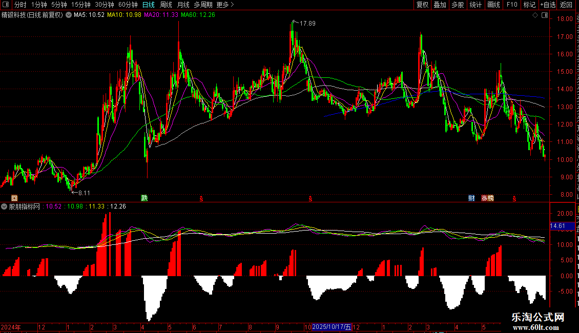This screenshot has height=333, width=579.
Task: Switch to 周线 weekly chart
Action: 166,5
